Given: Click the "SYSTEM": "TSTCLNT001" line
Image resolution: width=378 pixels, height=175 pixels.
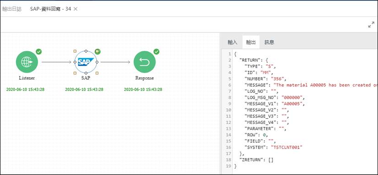Looking at the screenshot, I should click(x=273, y=148).
